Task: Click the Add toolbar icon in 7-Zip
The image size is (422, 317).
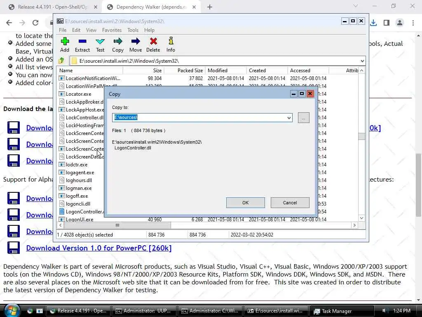Action: tap(65, 41)
